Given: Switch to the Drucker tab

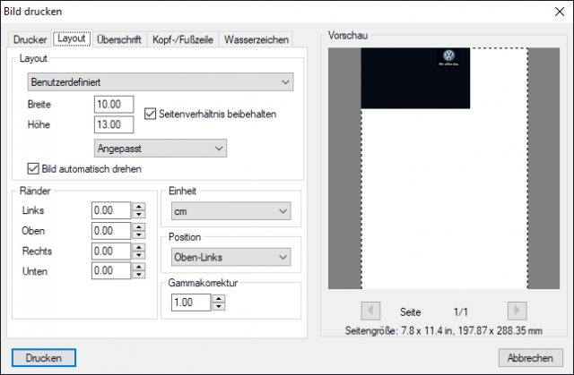Looking at the screenshot, I should click(x=30, y=39).
